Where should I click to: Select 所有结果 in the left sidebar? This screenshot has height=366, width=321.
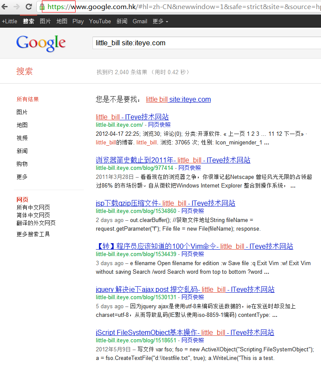(x=28, y=99)
